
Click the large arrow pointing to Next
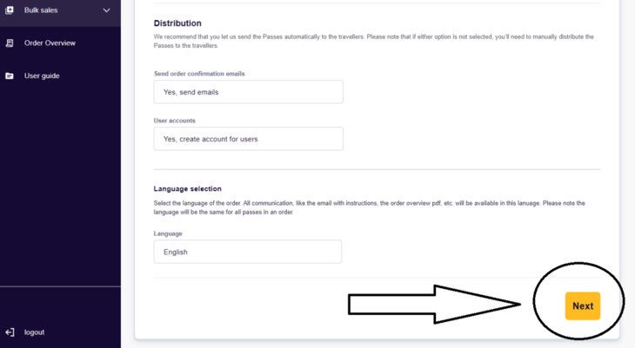[434, 305]
